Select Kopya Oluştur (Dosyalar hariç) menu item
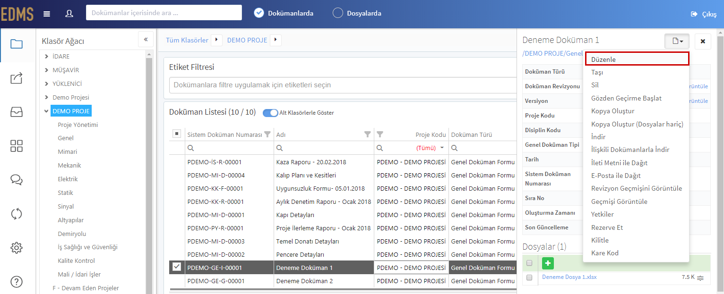Image resolution: width=724 pixels, height=294 pixels. pos(637,124)
